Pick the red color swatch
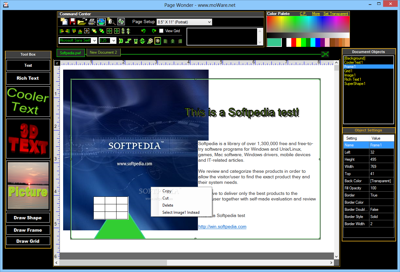The image size is (400, 272). point(294,42)
